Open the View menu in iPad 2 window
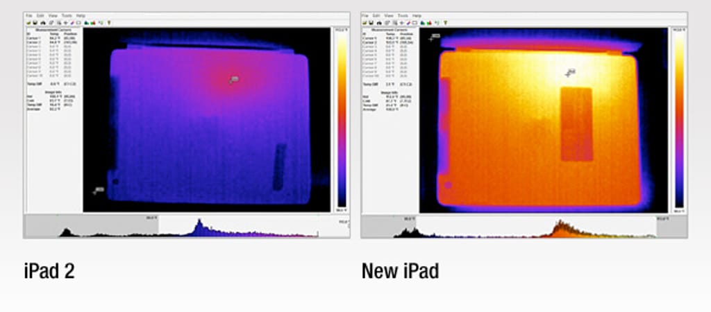The image size is (711, 312). pyautogui.click(x=53, y=15)
